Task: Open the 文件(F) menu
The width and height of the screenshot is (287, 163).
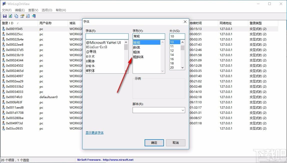Action: [x=7, y=10]
